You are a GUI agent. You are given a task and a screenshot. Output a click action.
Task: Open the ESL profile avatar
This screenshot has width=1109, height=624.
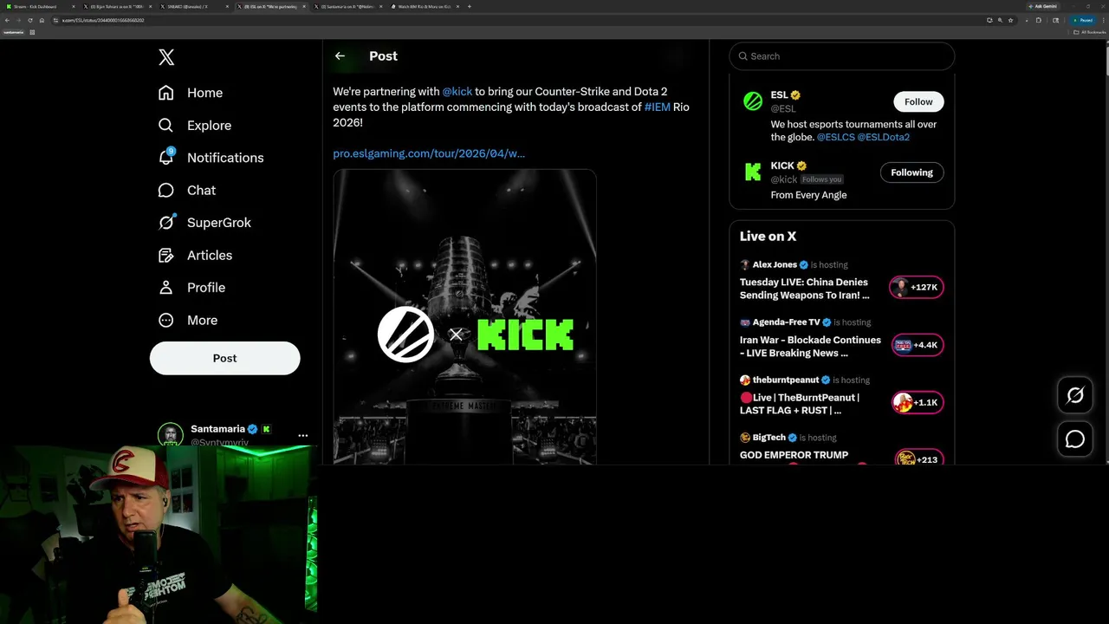tap(753, 101)
